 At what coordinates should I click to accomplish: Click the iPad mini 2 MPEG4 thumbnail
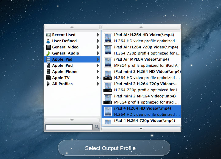click(108, 99)
